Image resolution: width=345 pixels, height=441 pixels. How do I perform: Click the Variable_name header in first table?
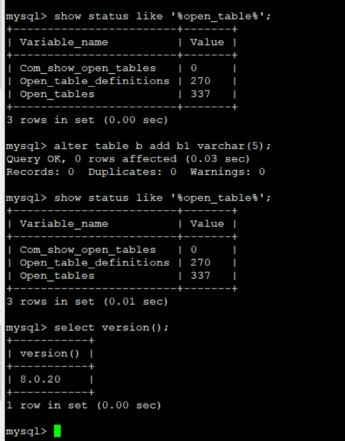(64, 42)
